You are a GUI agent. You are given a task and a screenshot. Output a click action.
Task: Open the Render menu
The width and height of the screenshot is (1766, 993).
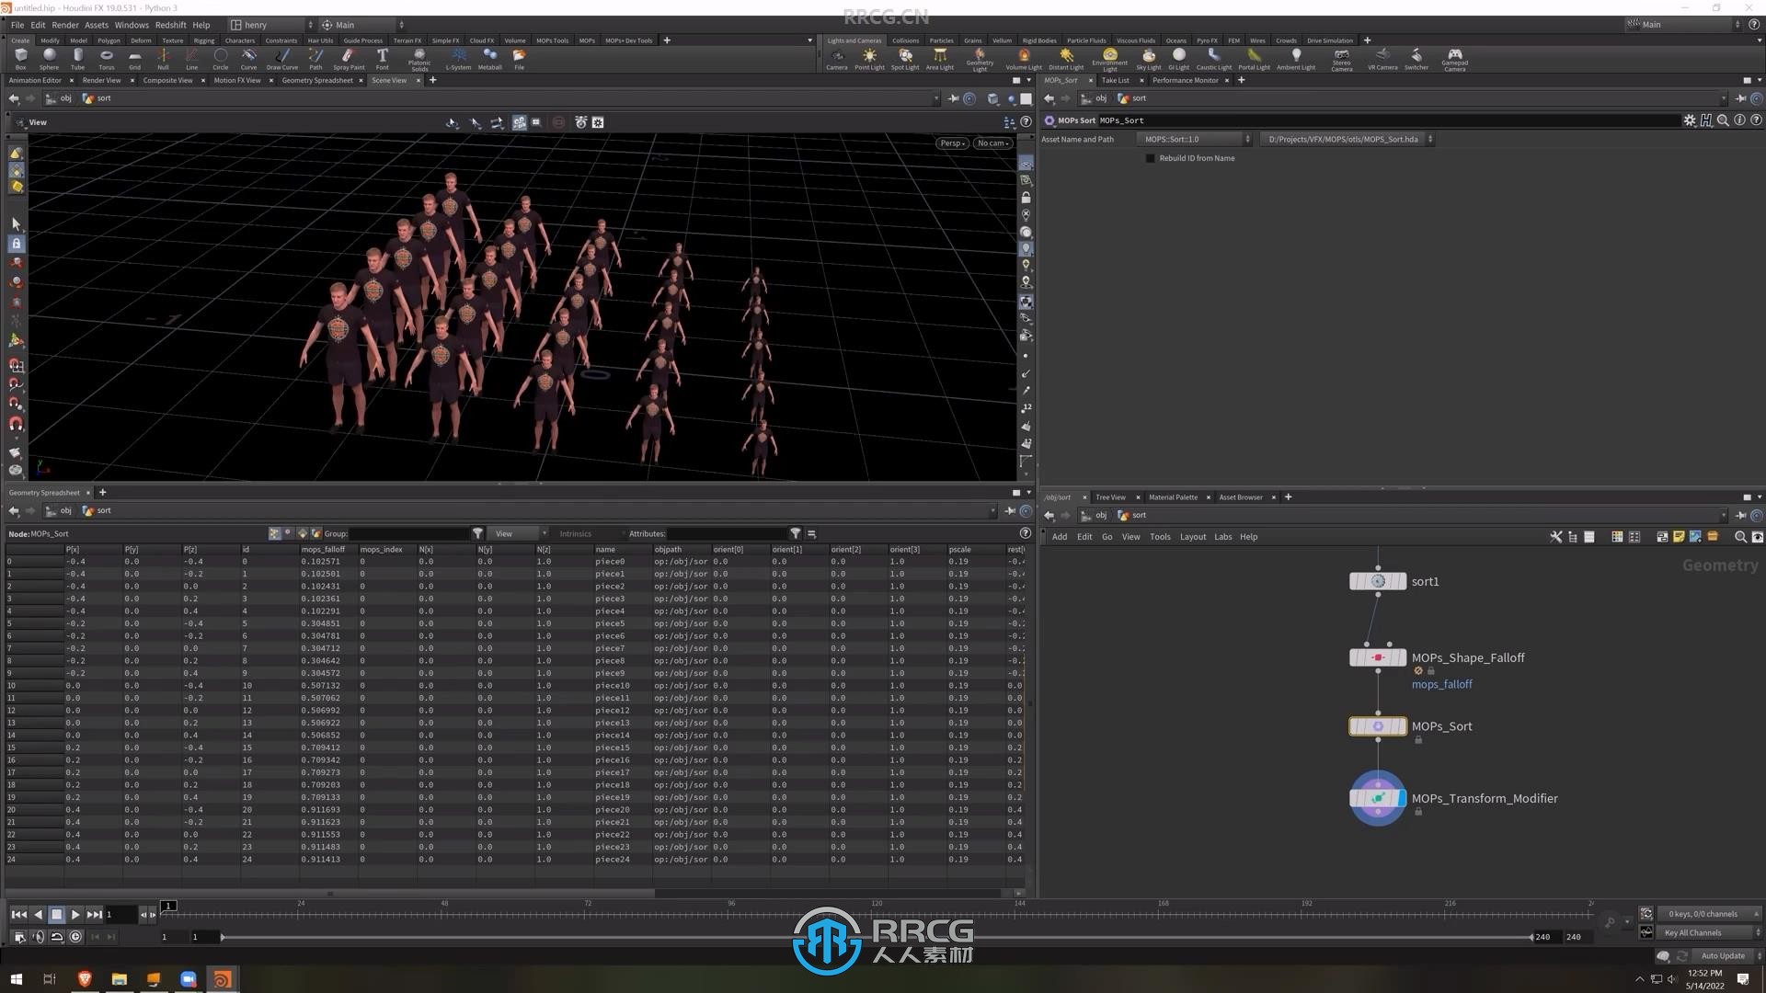pos(64,25)
